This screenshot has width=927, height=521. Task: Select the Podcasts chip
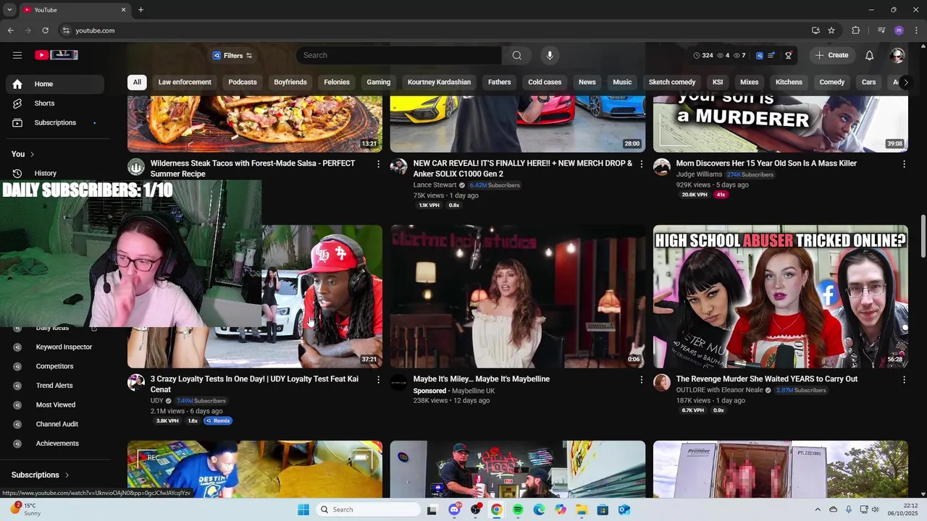point(243,82)
